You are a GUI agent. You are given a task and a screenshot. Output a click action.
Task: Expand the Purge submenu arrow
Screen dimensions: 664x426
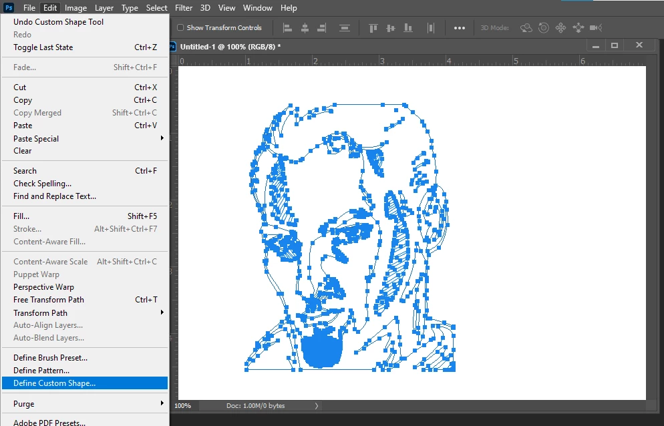(x=162, y=403)
